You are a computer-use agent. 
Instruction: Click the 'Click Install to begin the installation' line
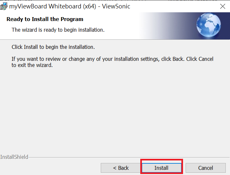[53, 47]
